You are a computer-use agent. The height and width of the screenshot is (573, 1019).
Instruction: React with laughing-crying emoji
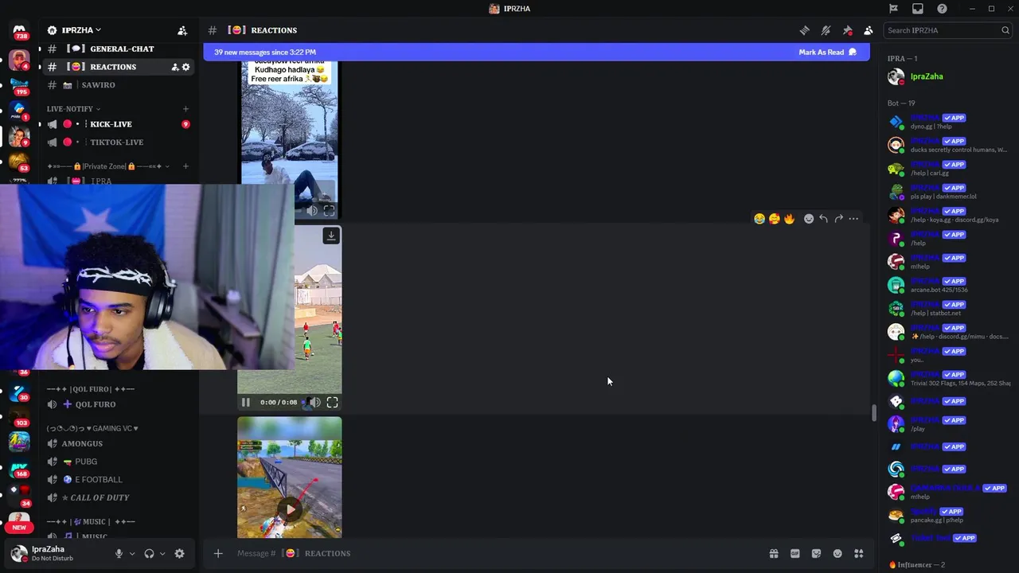click(x=759, y=219)
